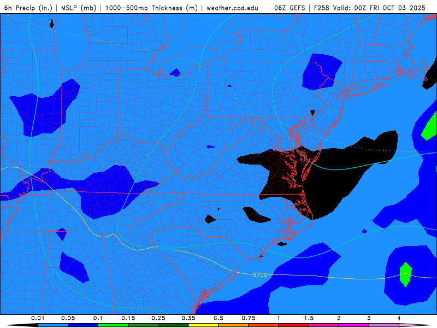This screenshot has height=328, width=437.
Task: Click the 0.15 color bar tick label
Action: (128, 318)
